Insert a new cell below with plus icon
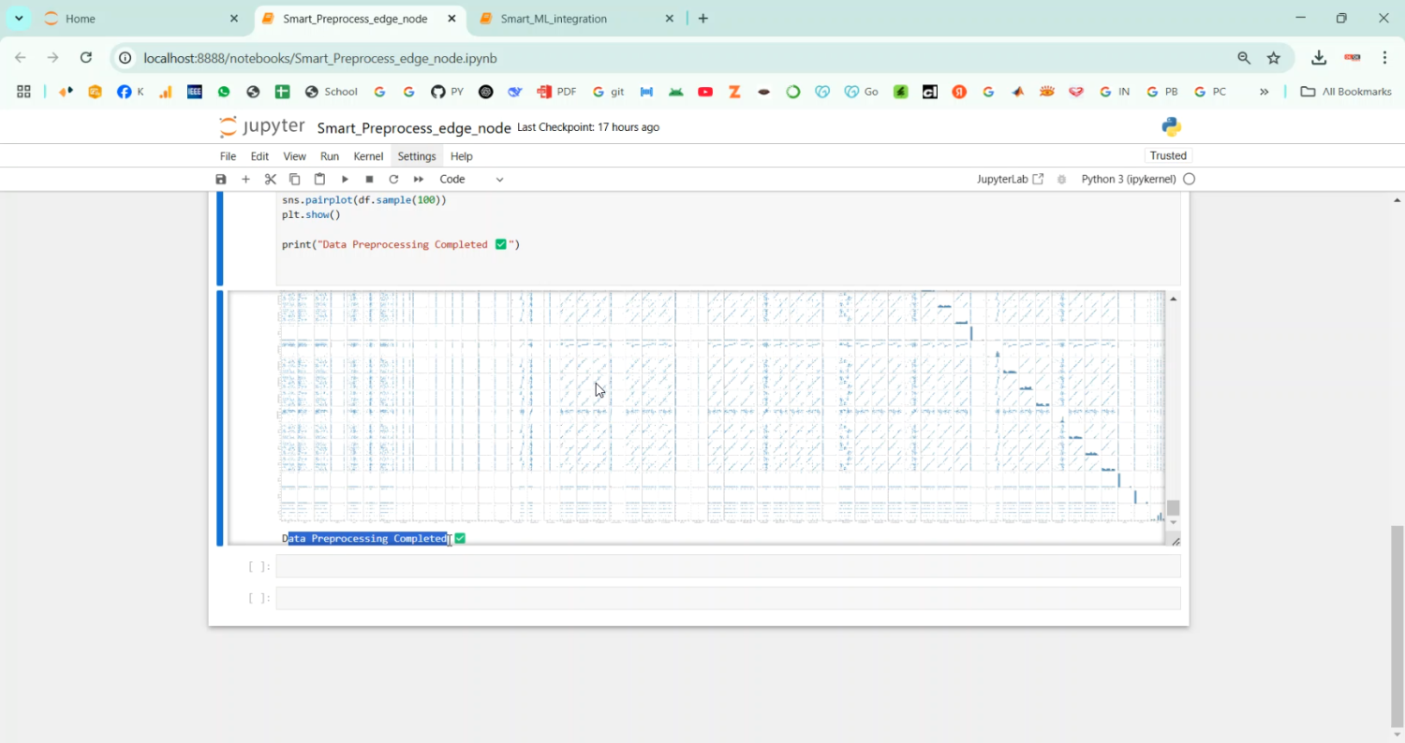1405x743 pixels. (245, 179)
